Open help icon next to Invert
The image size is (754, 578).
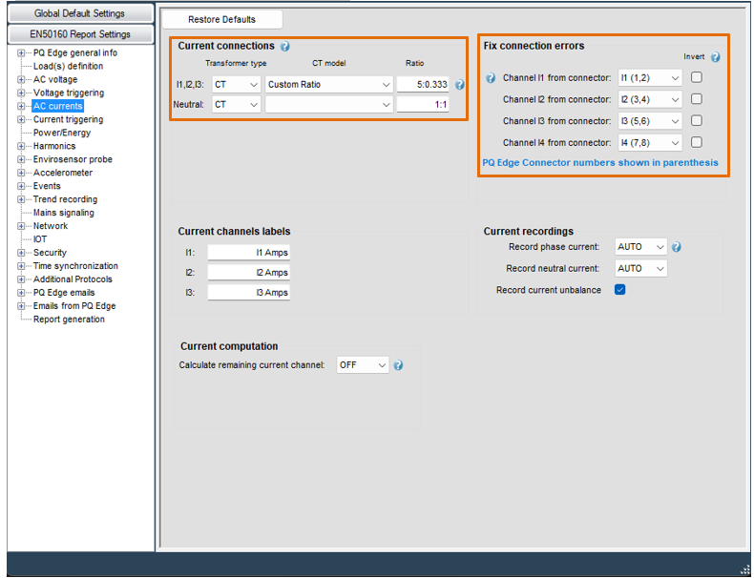pos(716,56)
